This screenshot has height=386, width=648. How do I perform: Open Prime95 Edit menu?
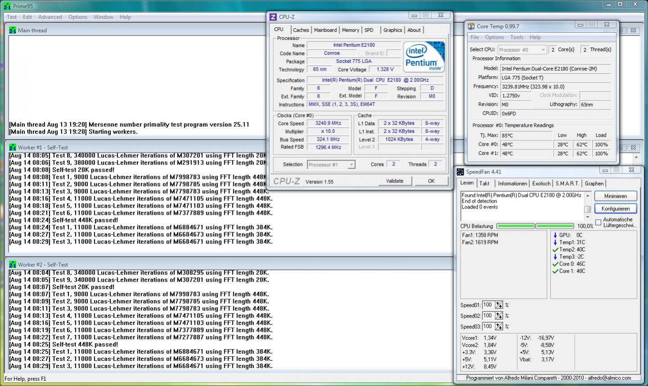27,17
